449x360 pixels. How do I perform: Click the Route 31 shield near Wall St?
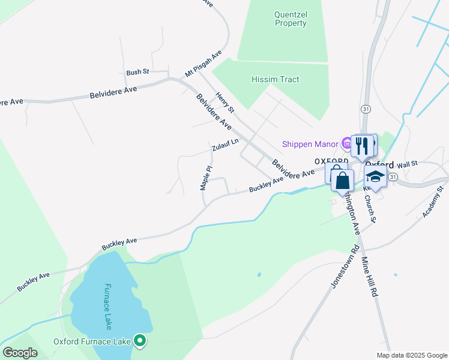point(393,177)
